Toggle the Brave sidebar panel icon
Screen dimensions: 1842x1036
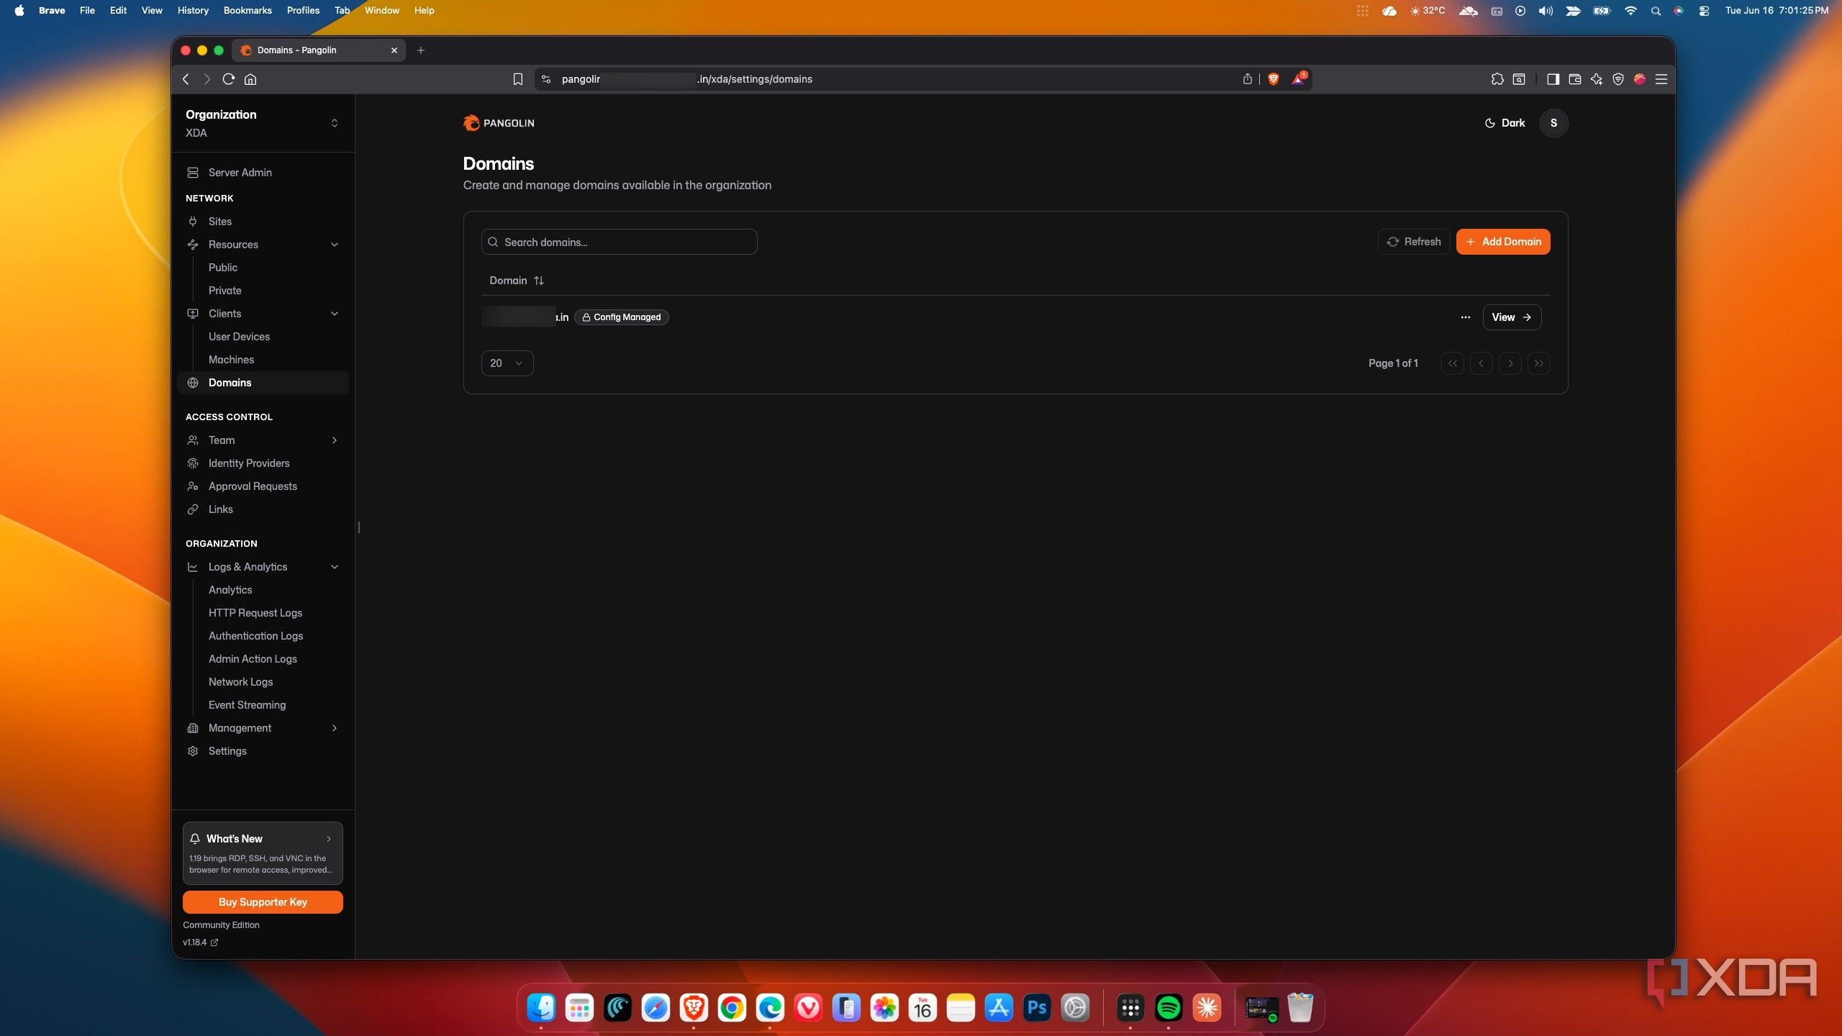click(1553, 79)
